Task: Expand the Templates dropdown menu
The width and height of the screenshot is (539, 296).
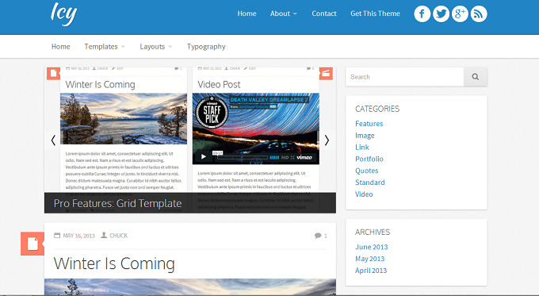Action: (x=105, y=47)
